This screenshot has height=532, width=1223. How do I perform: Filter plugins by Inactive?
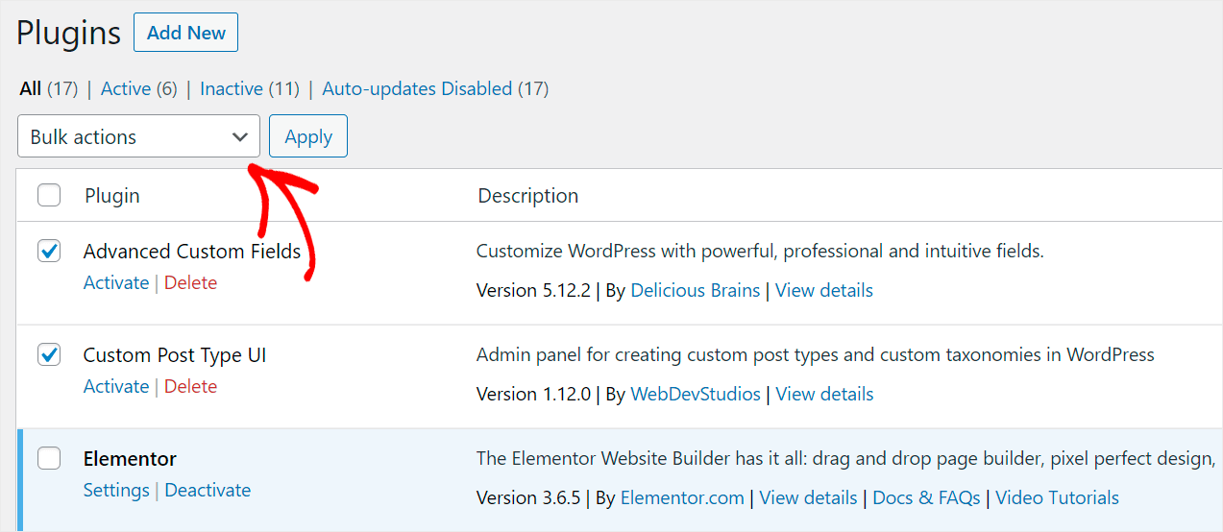click(x=232, y=88)
